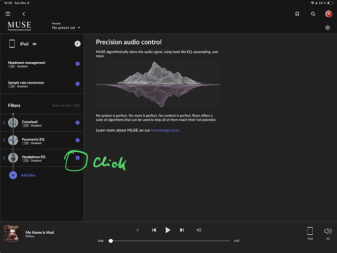The height and width of the screenshot is (253, 337).
Task: Open Headphone EQ settings arrow
Action: (77, 158)
